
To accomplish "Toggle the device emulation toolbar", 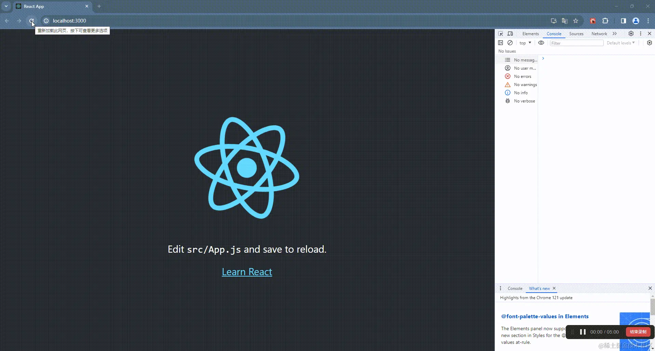I will tap(510, 33).
